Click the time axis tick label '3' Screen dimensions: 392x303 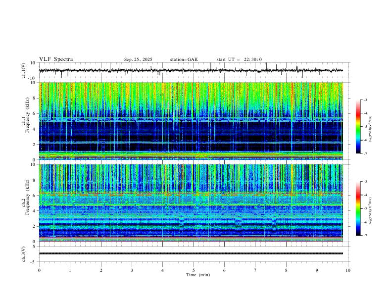coord(132,270)
